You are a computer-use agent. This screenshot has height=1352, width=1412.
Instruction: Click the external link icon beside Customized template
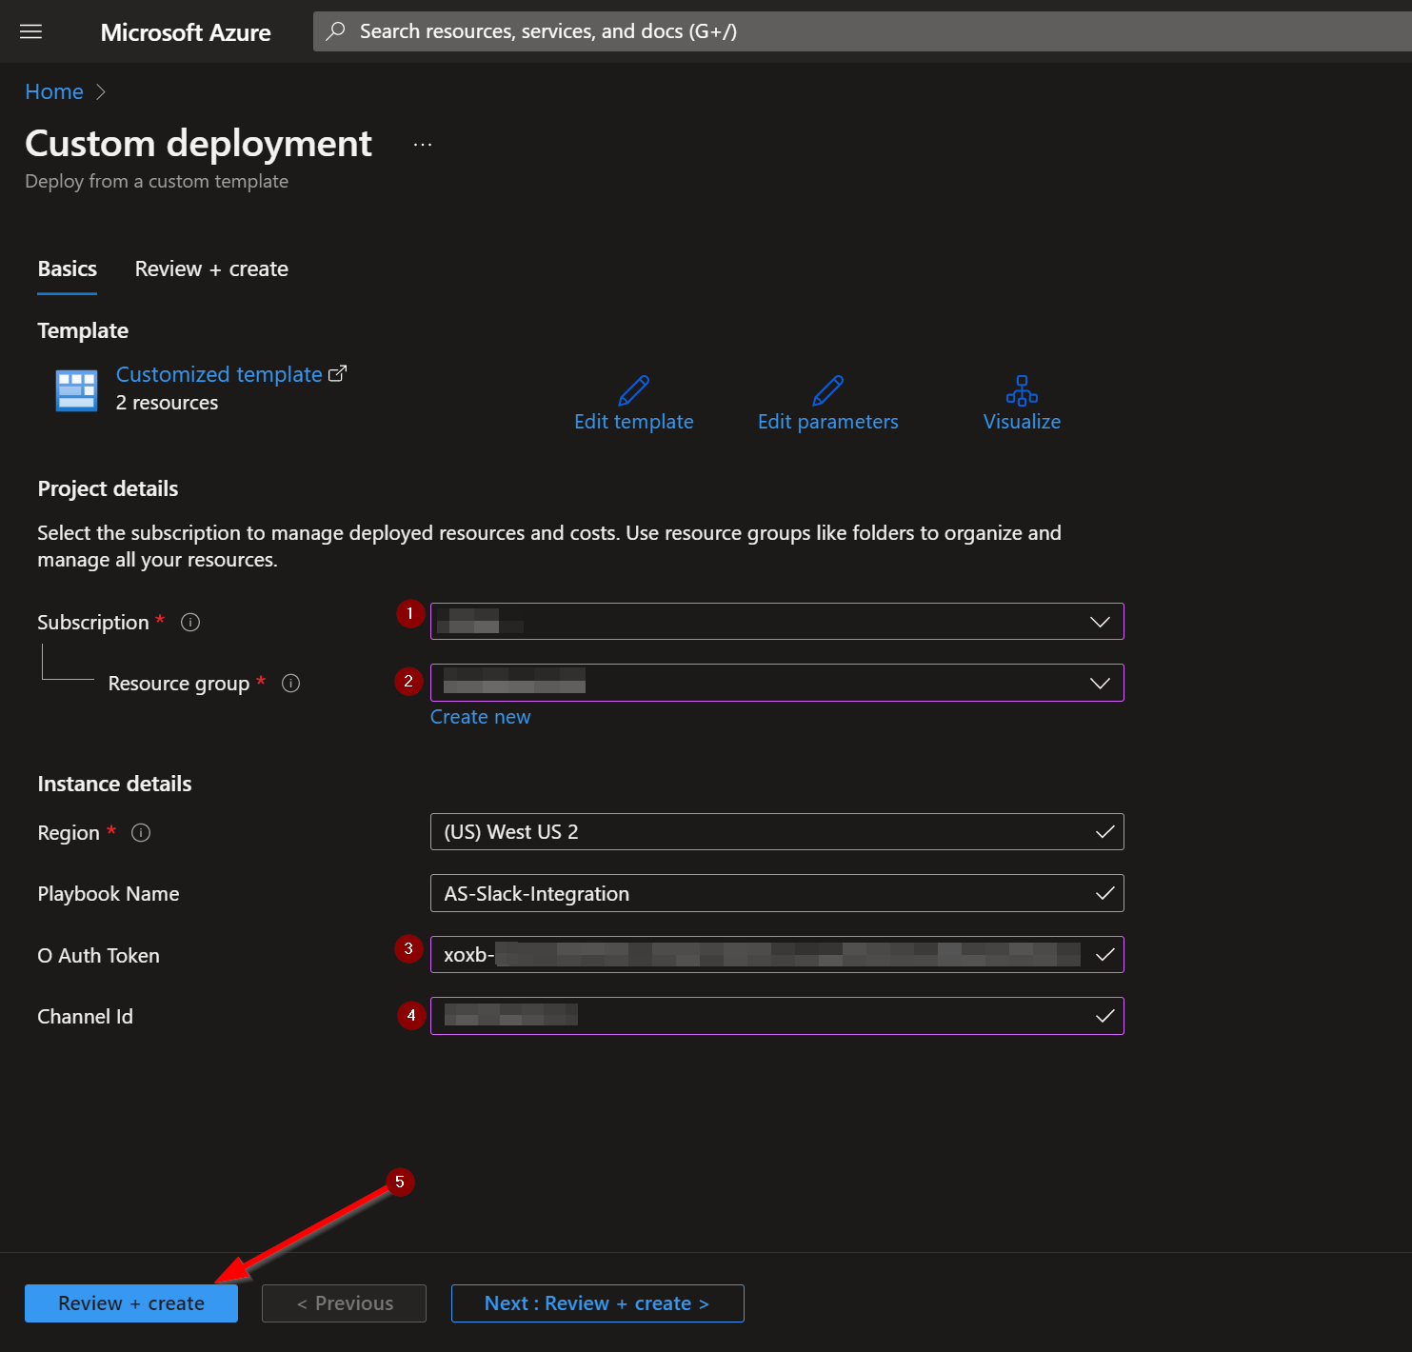(x=337, y=374)
